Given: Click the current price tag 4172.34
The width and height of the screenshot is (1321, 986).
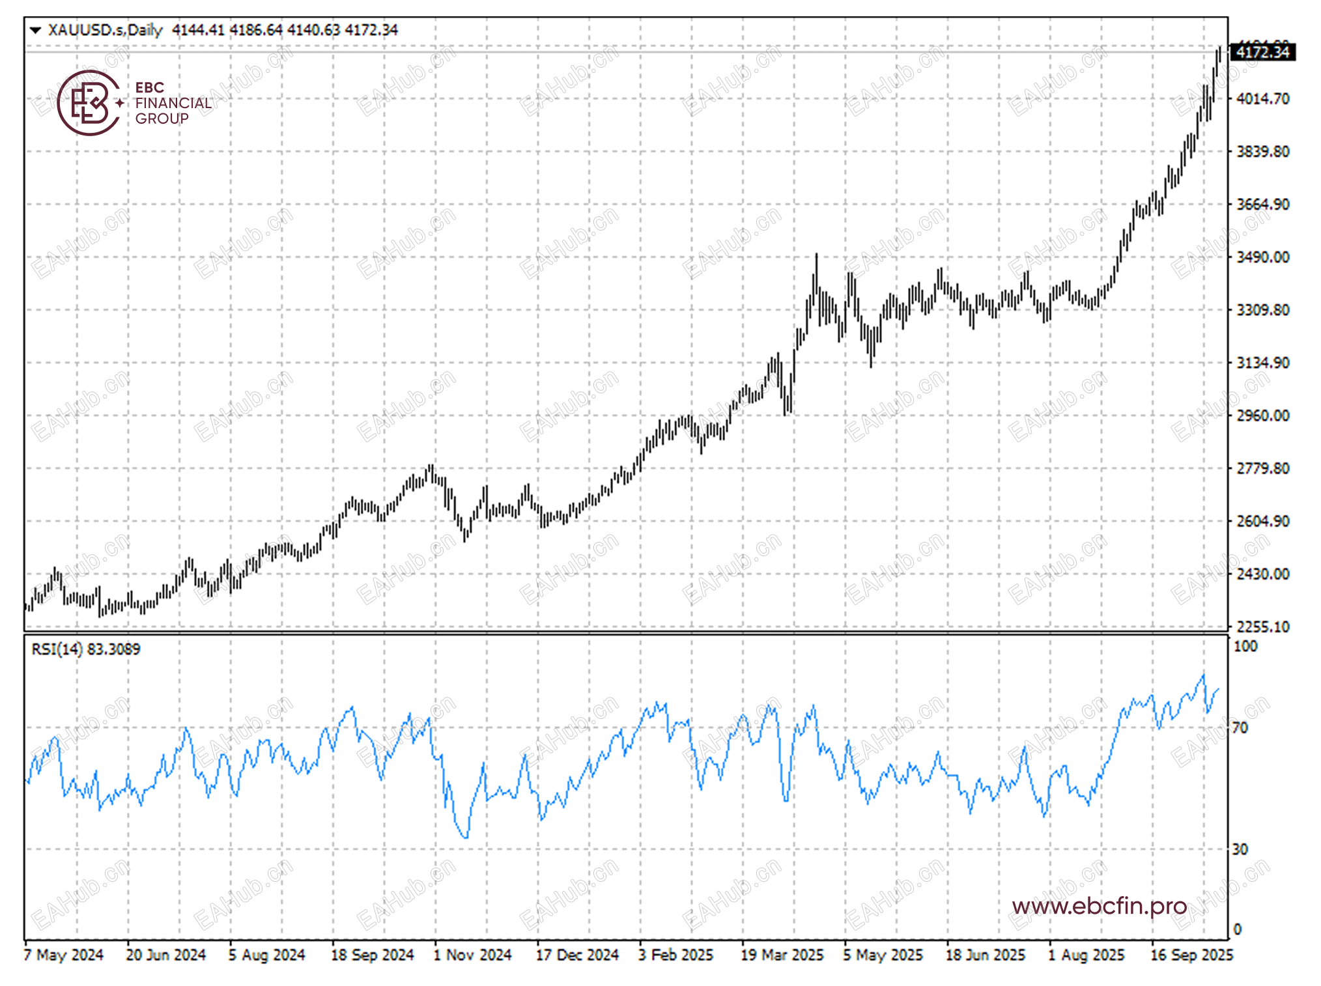Looking at the screenshot, I should tap(1262, 52).
